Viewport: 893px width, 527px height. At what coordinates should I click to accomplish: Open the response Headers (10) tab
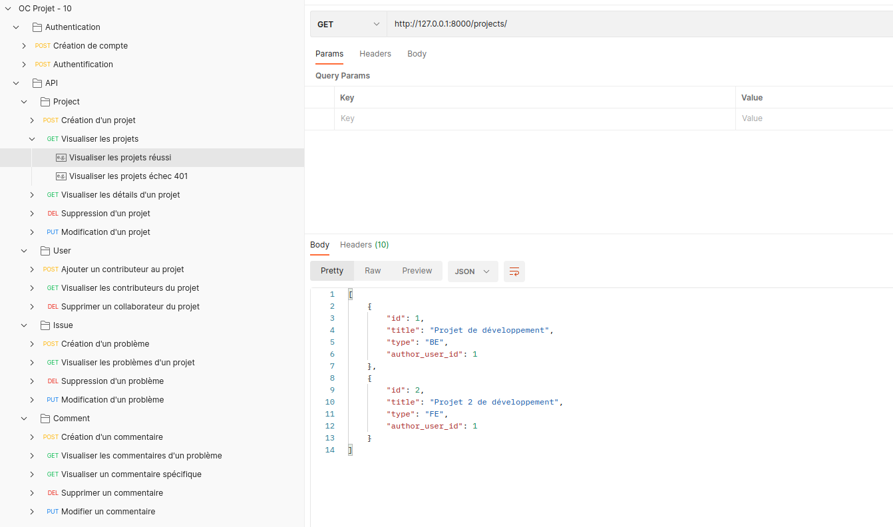point(364,245)
